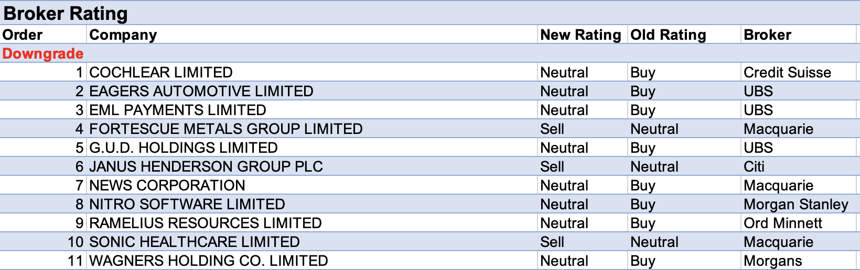Click FORTESCUE METALS GROUP LIMITED cell
Screen dimensions: 860x270
tap(226, 129)
